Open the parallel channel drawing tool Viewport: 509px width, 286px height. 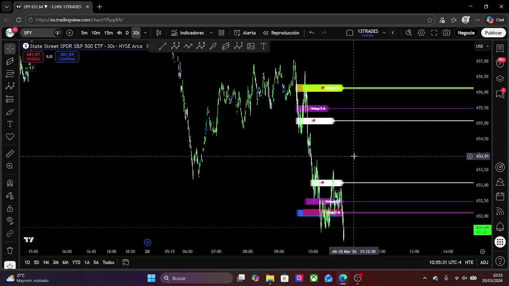10,61
